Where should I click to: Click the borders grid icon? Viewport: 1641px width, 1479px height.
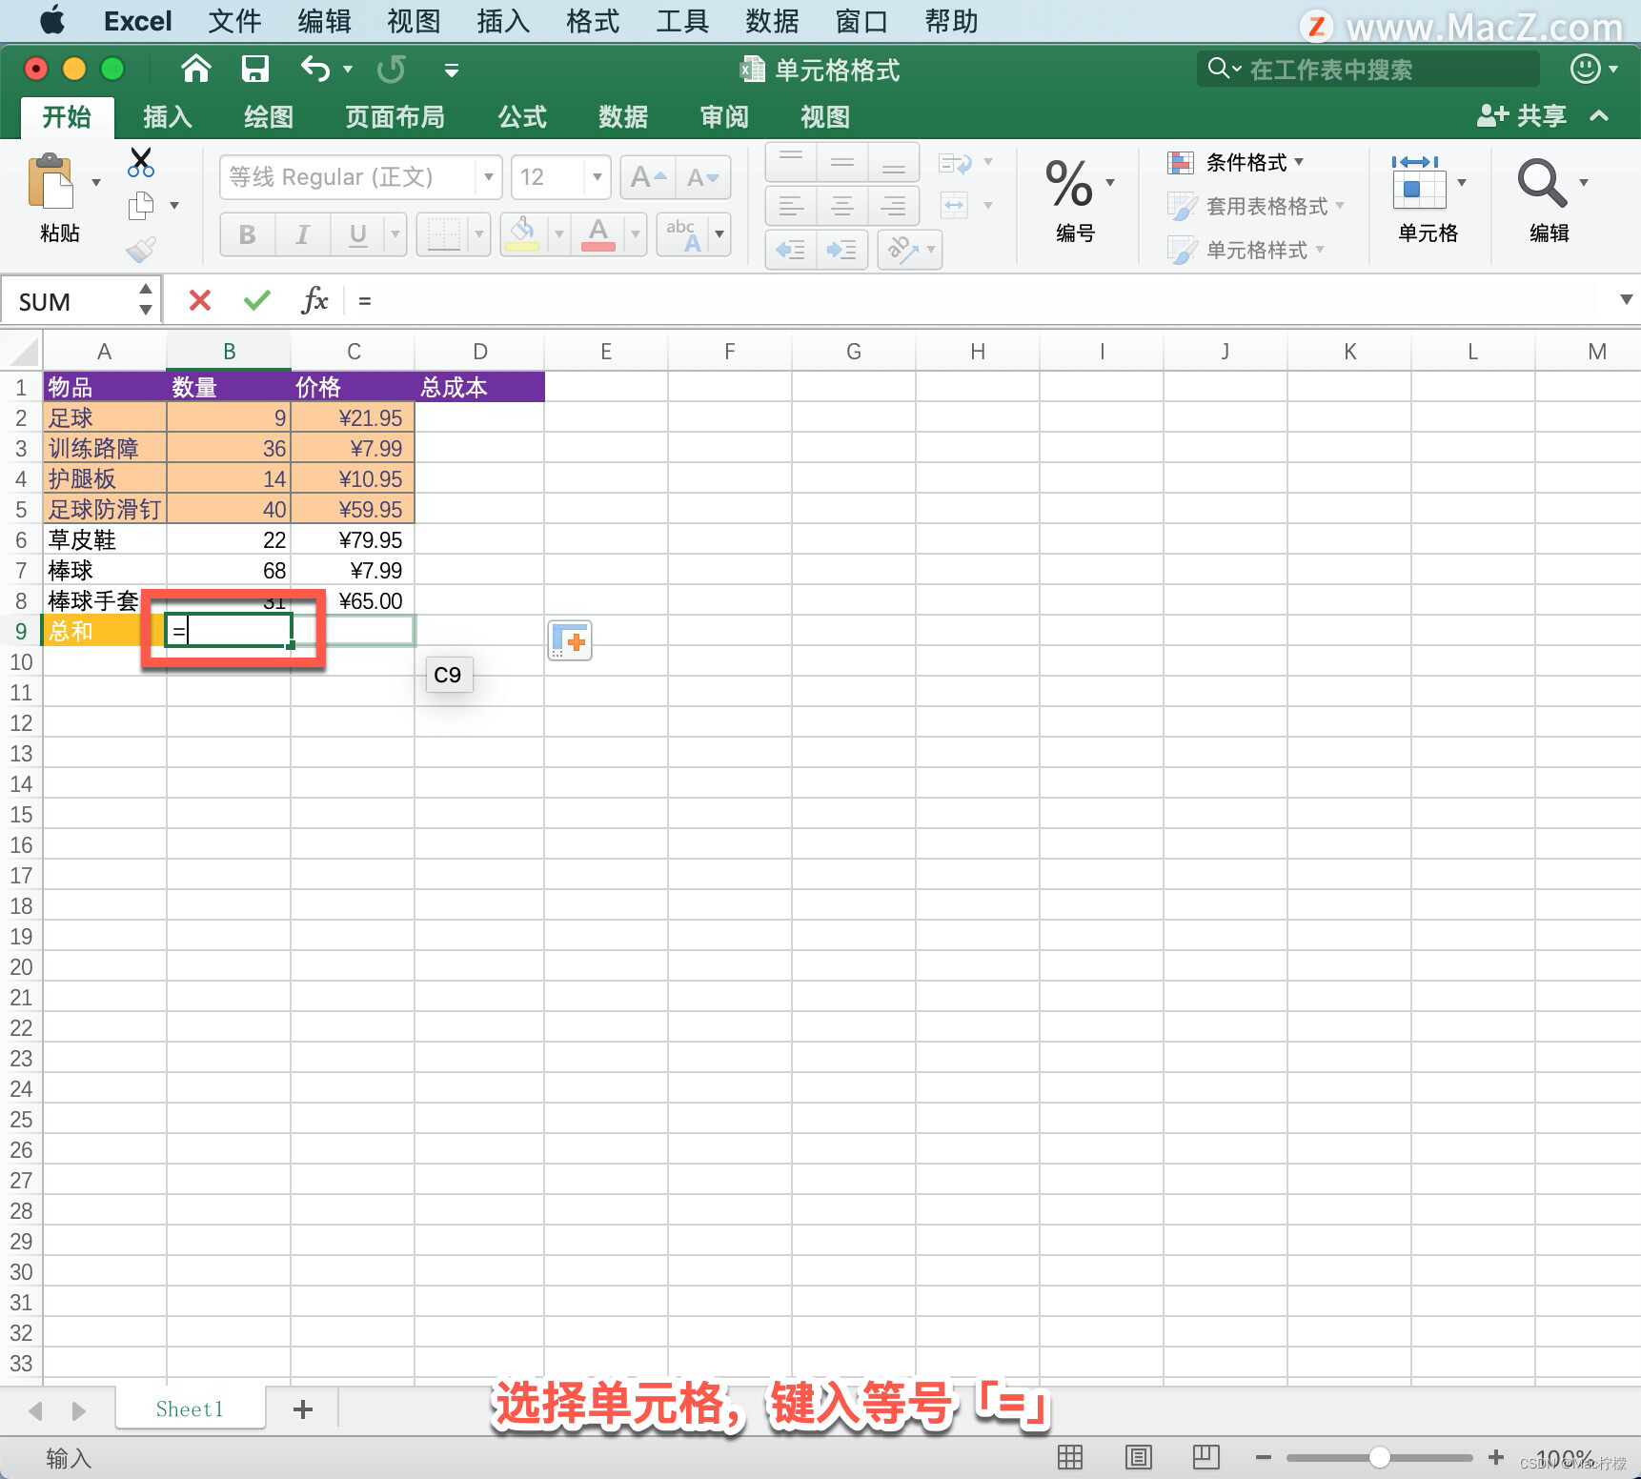coord(444,233)
